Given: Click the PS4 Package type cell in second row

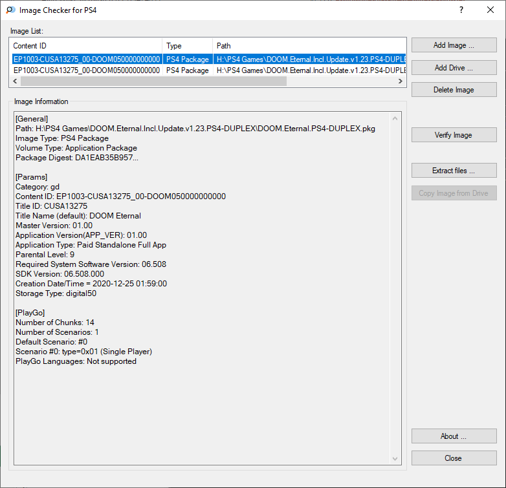Looking at the screenshot, I should tap(188, 70).
